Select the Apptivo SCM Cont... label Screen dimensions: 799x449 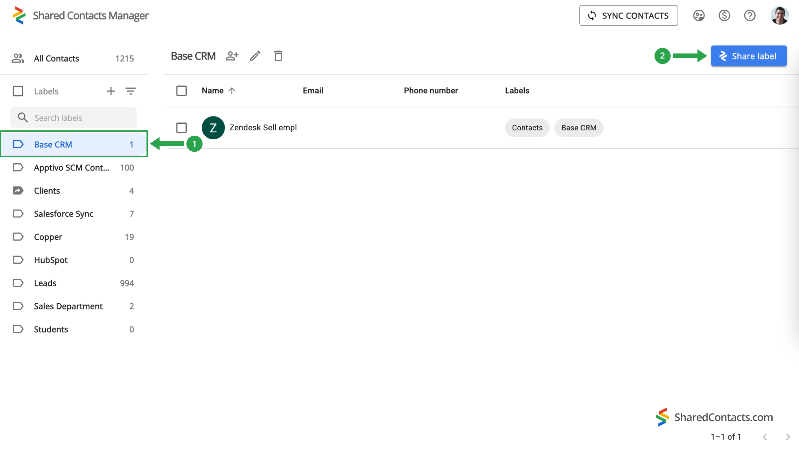pyautogui.click(x=74, y=167)
